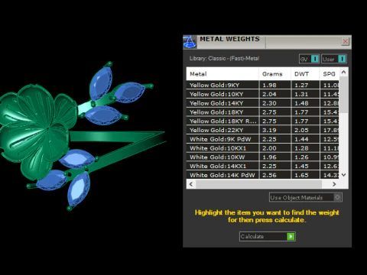Click the list's scroll down arrow
This screenshot has height=275, width=367.
(343, 175)
